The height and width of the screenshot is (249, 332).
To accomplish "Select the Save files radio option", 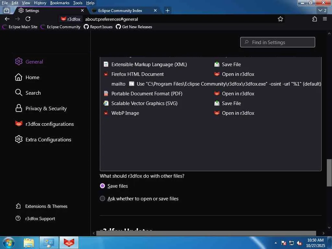I will [102, 186].
